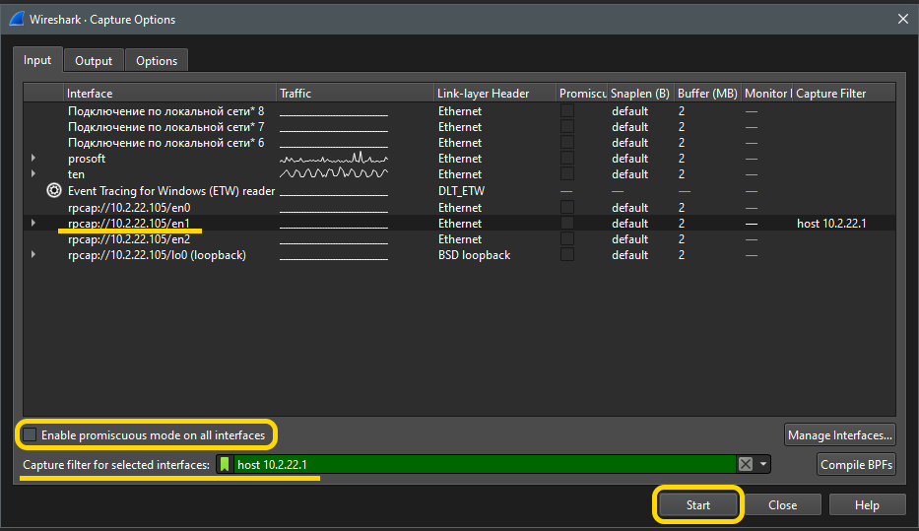
Task: Toggle promiscuous checkbox for Подключение по локальной сети* 8
Action: (566, 110)
